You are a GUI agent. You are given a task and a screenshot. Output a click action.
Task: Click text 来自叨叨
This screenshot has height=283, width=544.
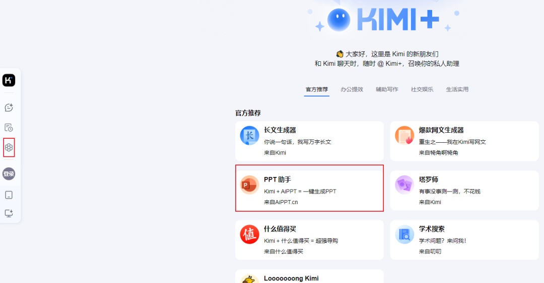[430, 251]
